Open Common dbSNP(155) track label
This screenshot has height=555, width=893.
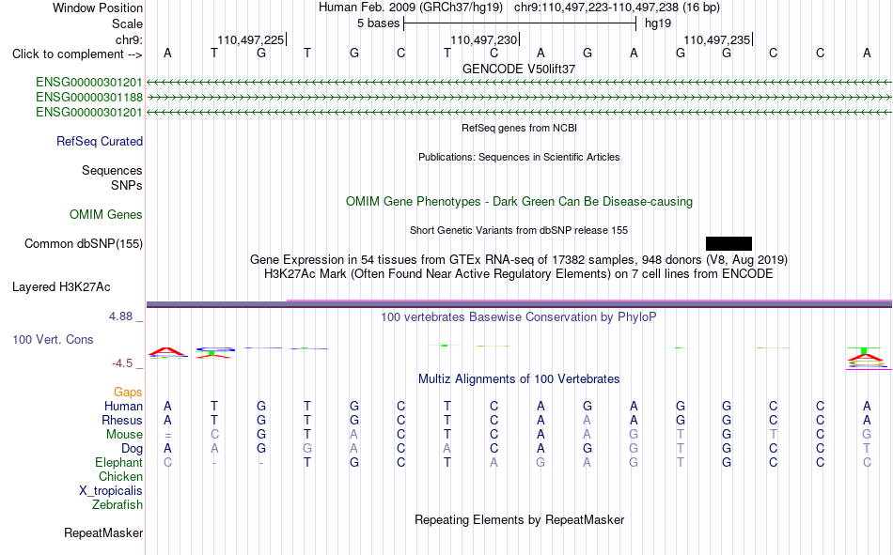pyautogui.click(x=84, y=243)
